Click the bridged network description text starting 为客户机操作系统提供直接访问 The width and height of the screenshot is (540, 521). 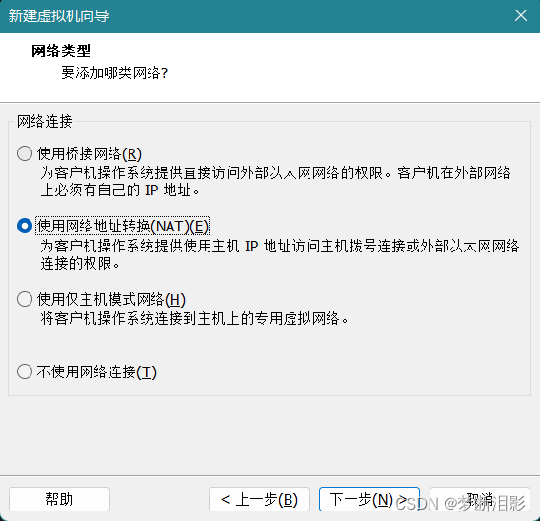[275, 182]
